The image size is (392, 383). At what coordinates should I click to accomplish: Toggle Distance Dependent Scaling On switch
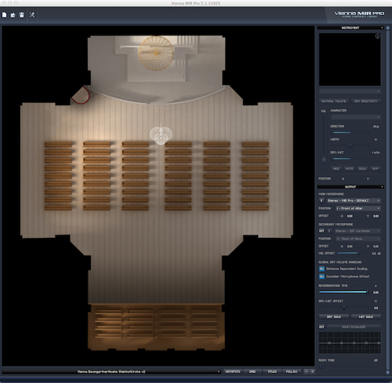pos(321,269)
